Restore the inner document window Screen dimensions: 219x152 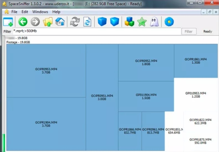coord(210,12)
